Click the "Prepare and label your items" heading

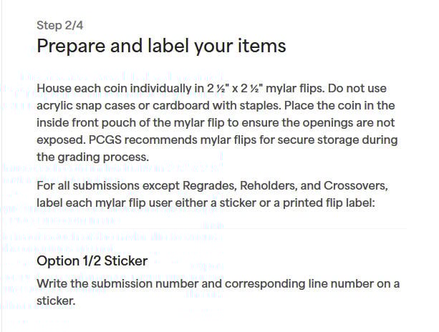pyautogui.click(x=161, y=46)
